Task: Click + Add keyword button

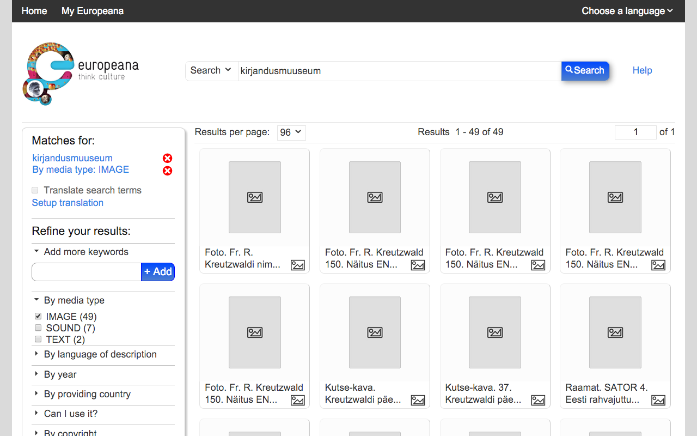Action: point(158,272)
